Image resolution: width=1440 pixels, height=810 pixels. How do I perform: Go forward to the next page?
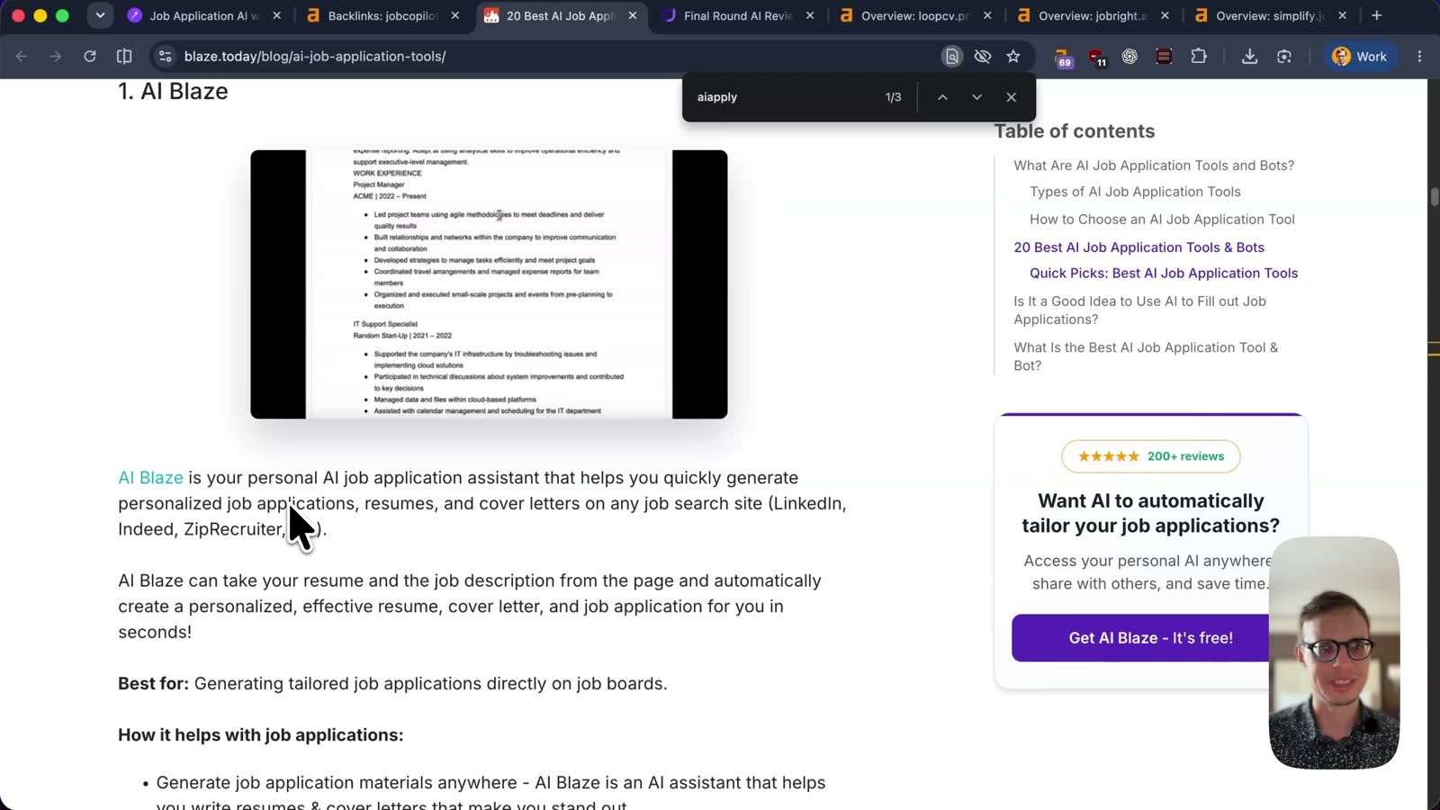56,56
